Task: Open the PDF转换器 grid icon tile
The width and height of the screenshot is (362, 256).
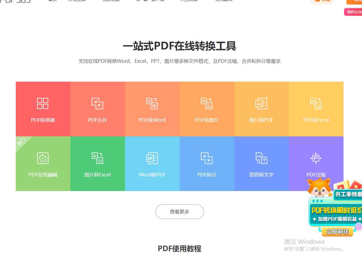Action: point(43,103)
